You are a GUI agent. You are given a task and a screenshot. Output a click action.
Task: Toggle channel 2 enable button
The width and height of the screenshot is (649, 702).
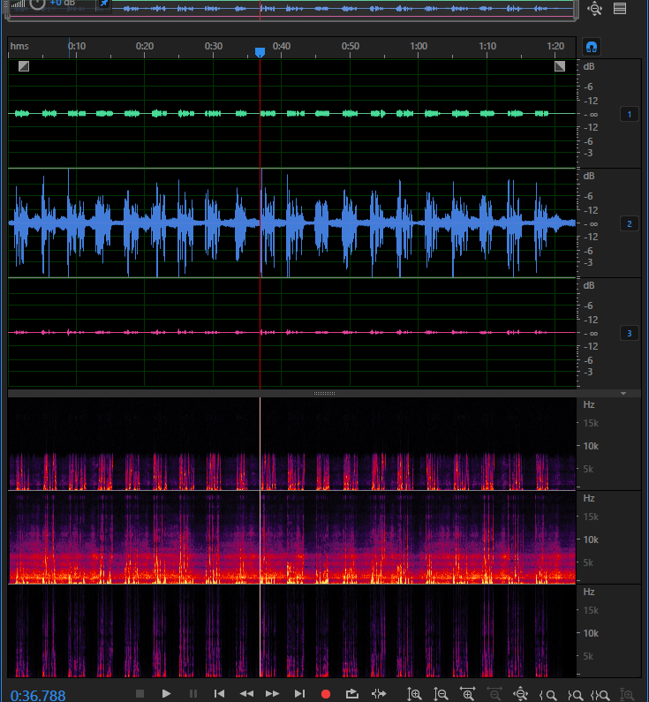point(629,224)
